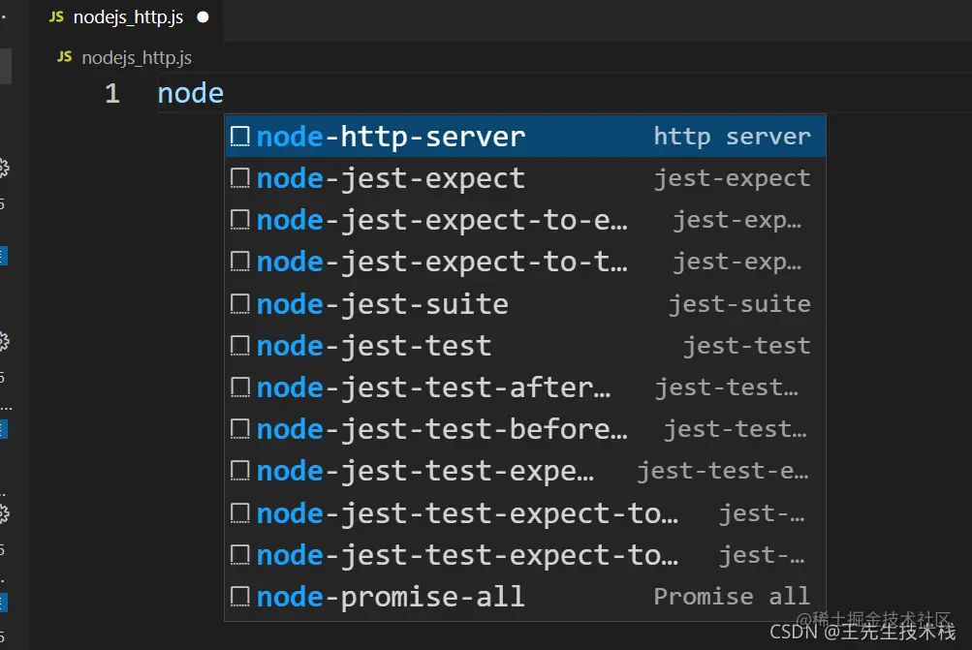Select the node-http-server snippet suggestion

[525, 137]
